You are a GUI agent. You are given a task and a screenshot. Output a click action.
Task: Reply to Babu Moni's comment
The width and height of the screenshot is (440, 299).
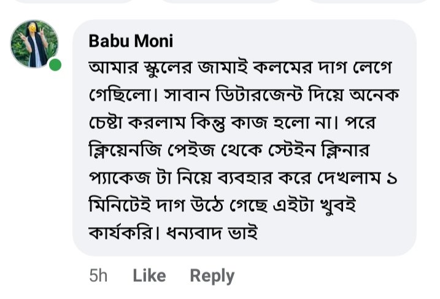(212, 276)
